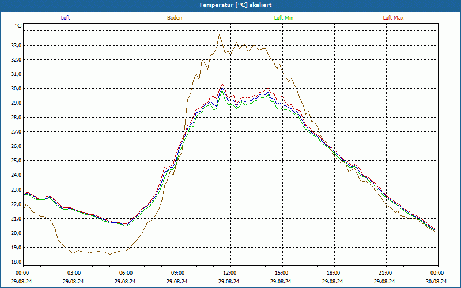This screenshot has width=461, height=288.
Task: Click the '24,0' y-axis value
Action: (16, 175)
